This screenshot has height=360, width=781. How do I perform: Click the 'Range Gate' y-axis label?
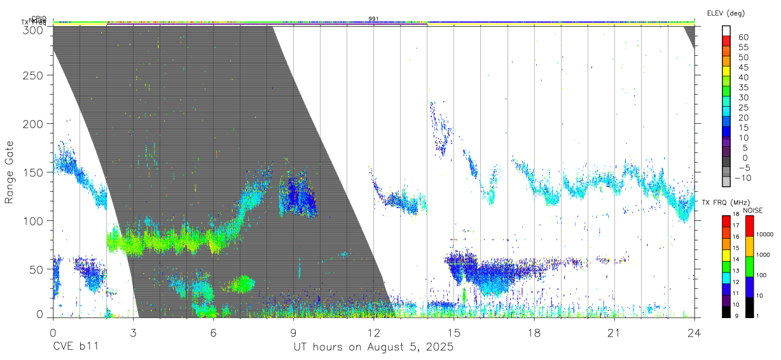10,171
